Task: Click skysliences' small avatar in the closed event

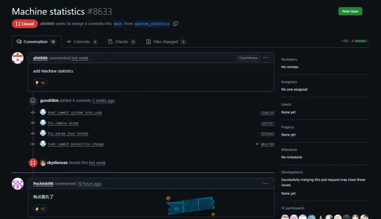Action: (43, 163)
